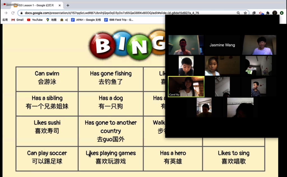Open a new tab with the plus button
287x177 pixels.
(68, 5)
